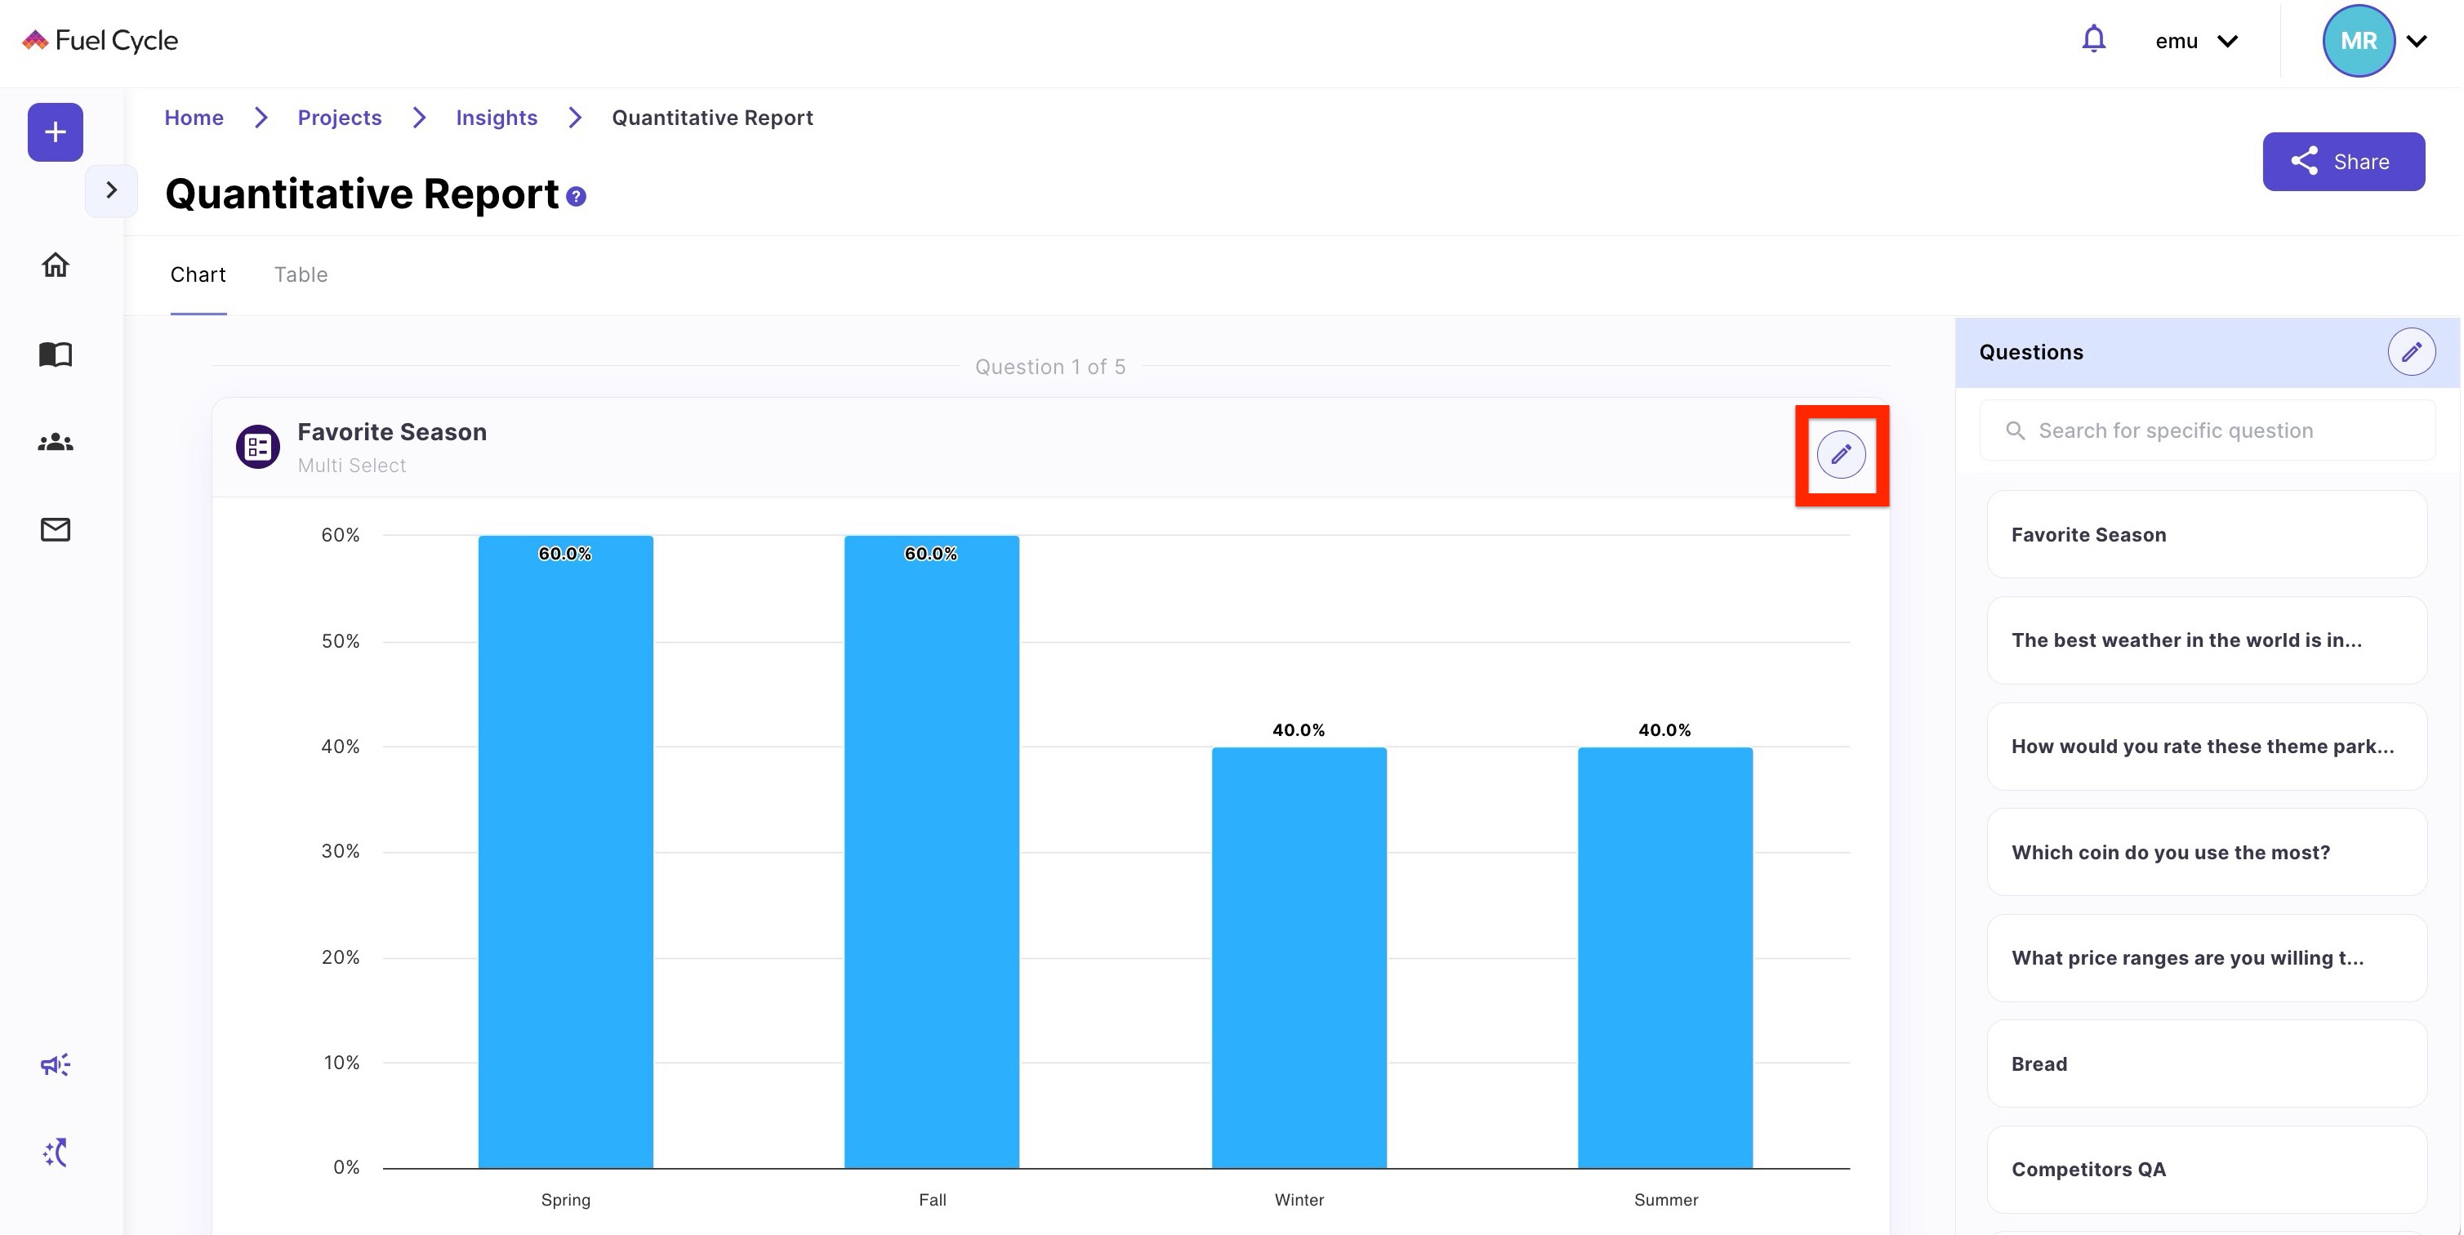2464x1235 pixels.
Task: Click the Share button
Action: (x=2342, y=162)
